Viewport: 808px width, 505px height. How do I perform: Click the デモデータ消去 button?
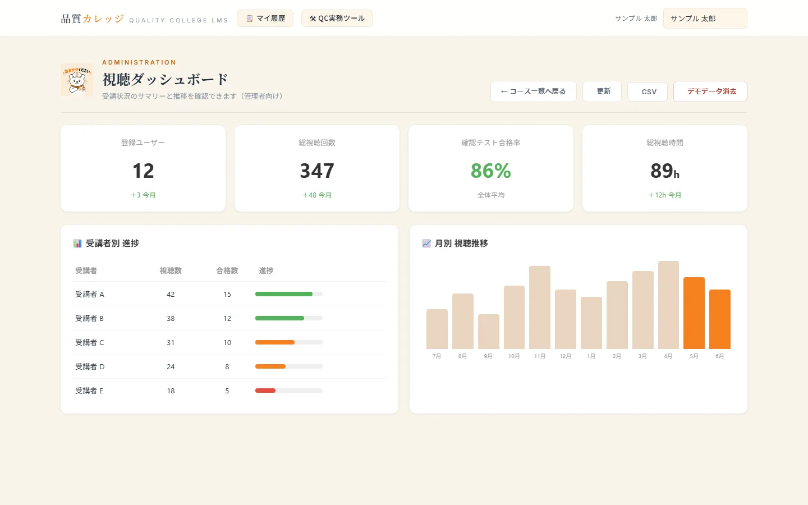[710, 91]
